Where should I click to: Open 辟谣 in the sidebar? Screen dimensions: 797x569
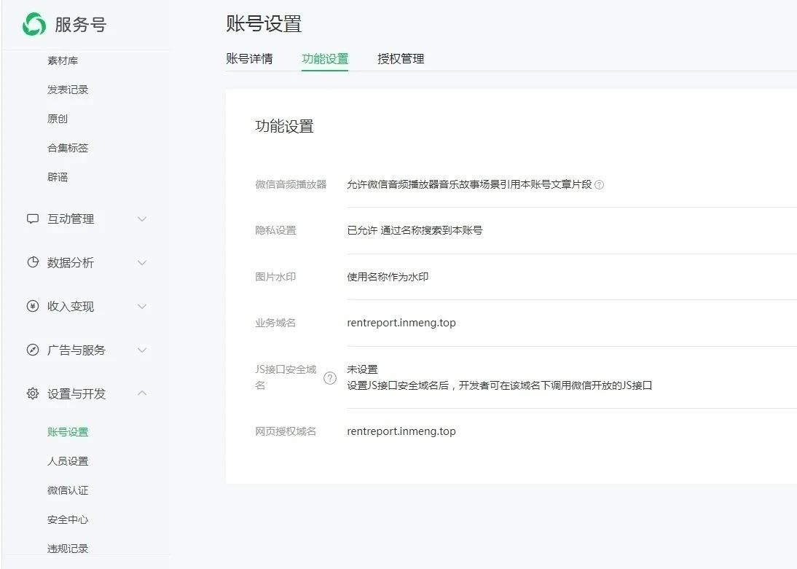point(58,177)
